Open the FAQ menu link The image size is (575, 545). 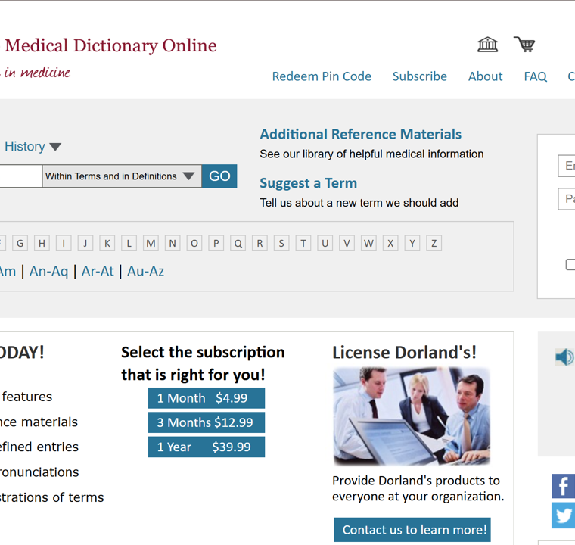535,76
